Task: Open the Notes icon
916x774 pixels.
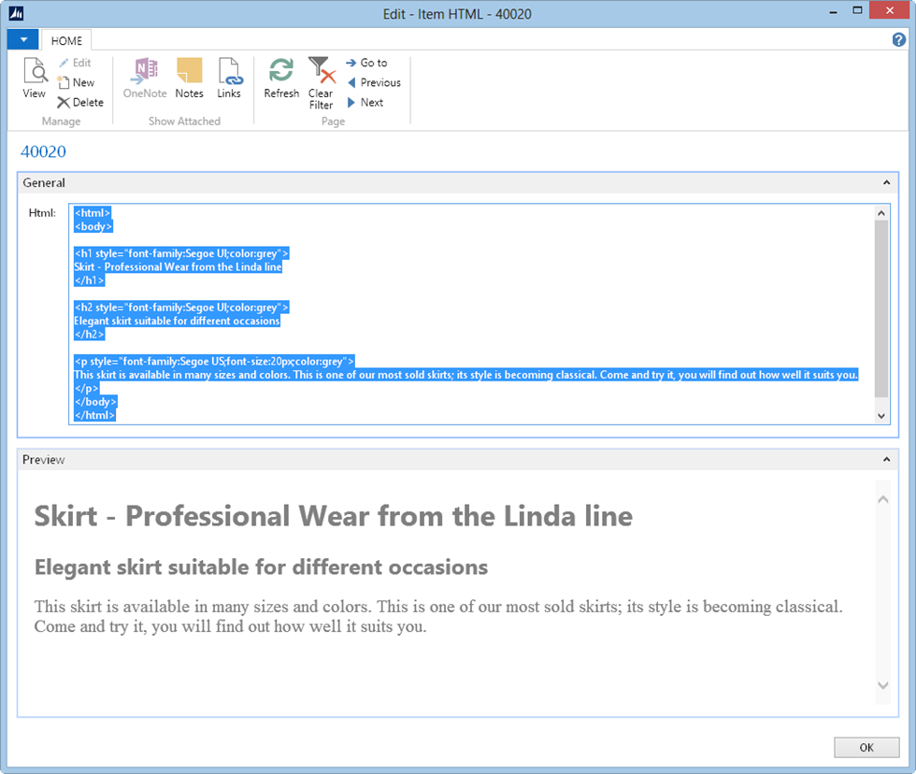Action: click(x=189, y=79)
